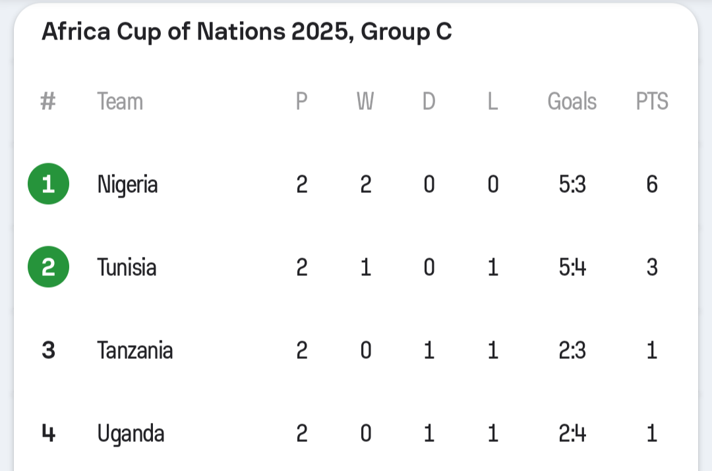Click the Goals column header
Viewport: 712px width, 471px height.
point(572,101)
